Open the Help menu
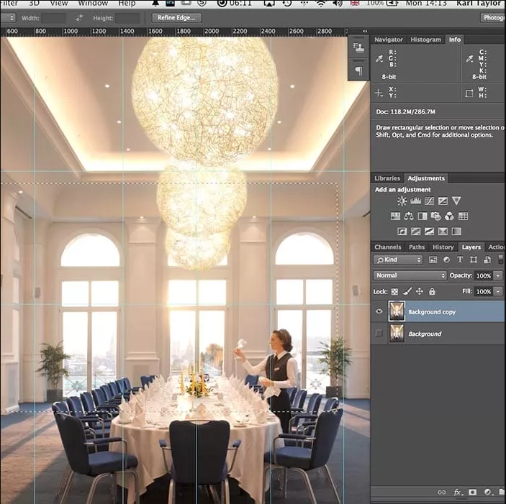Screen dimensions: 506x504 [127, 3]
